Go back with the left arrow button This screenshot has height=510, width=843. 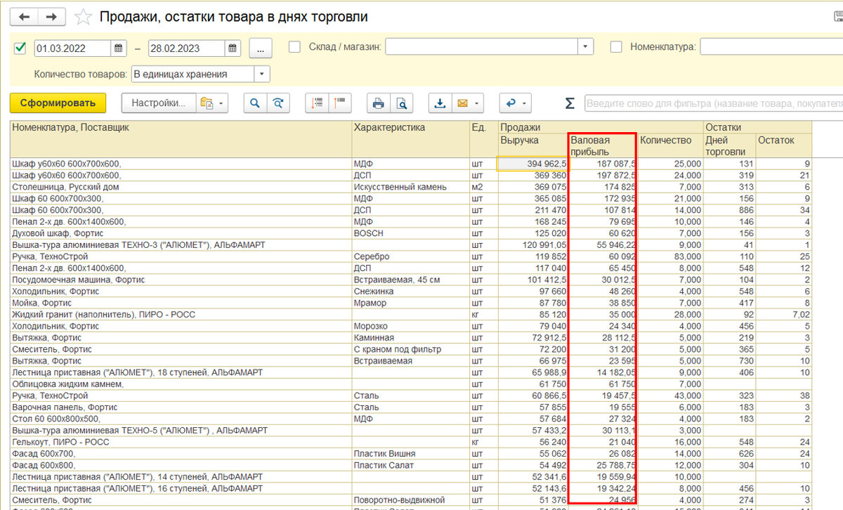pos(24,15)
